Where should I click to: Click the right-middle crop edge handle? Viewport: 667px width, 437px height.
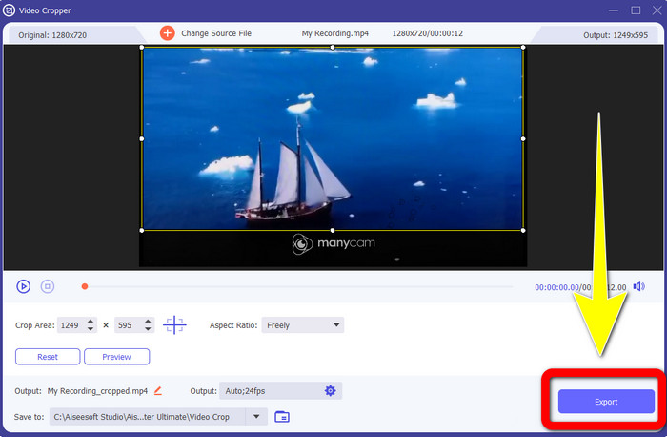(523, 139)
